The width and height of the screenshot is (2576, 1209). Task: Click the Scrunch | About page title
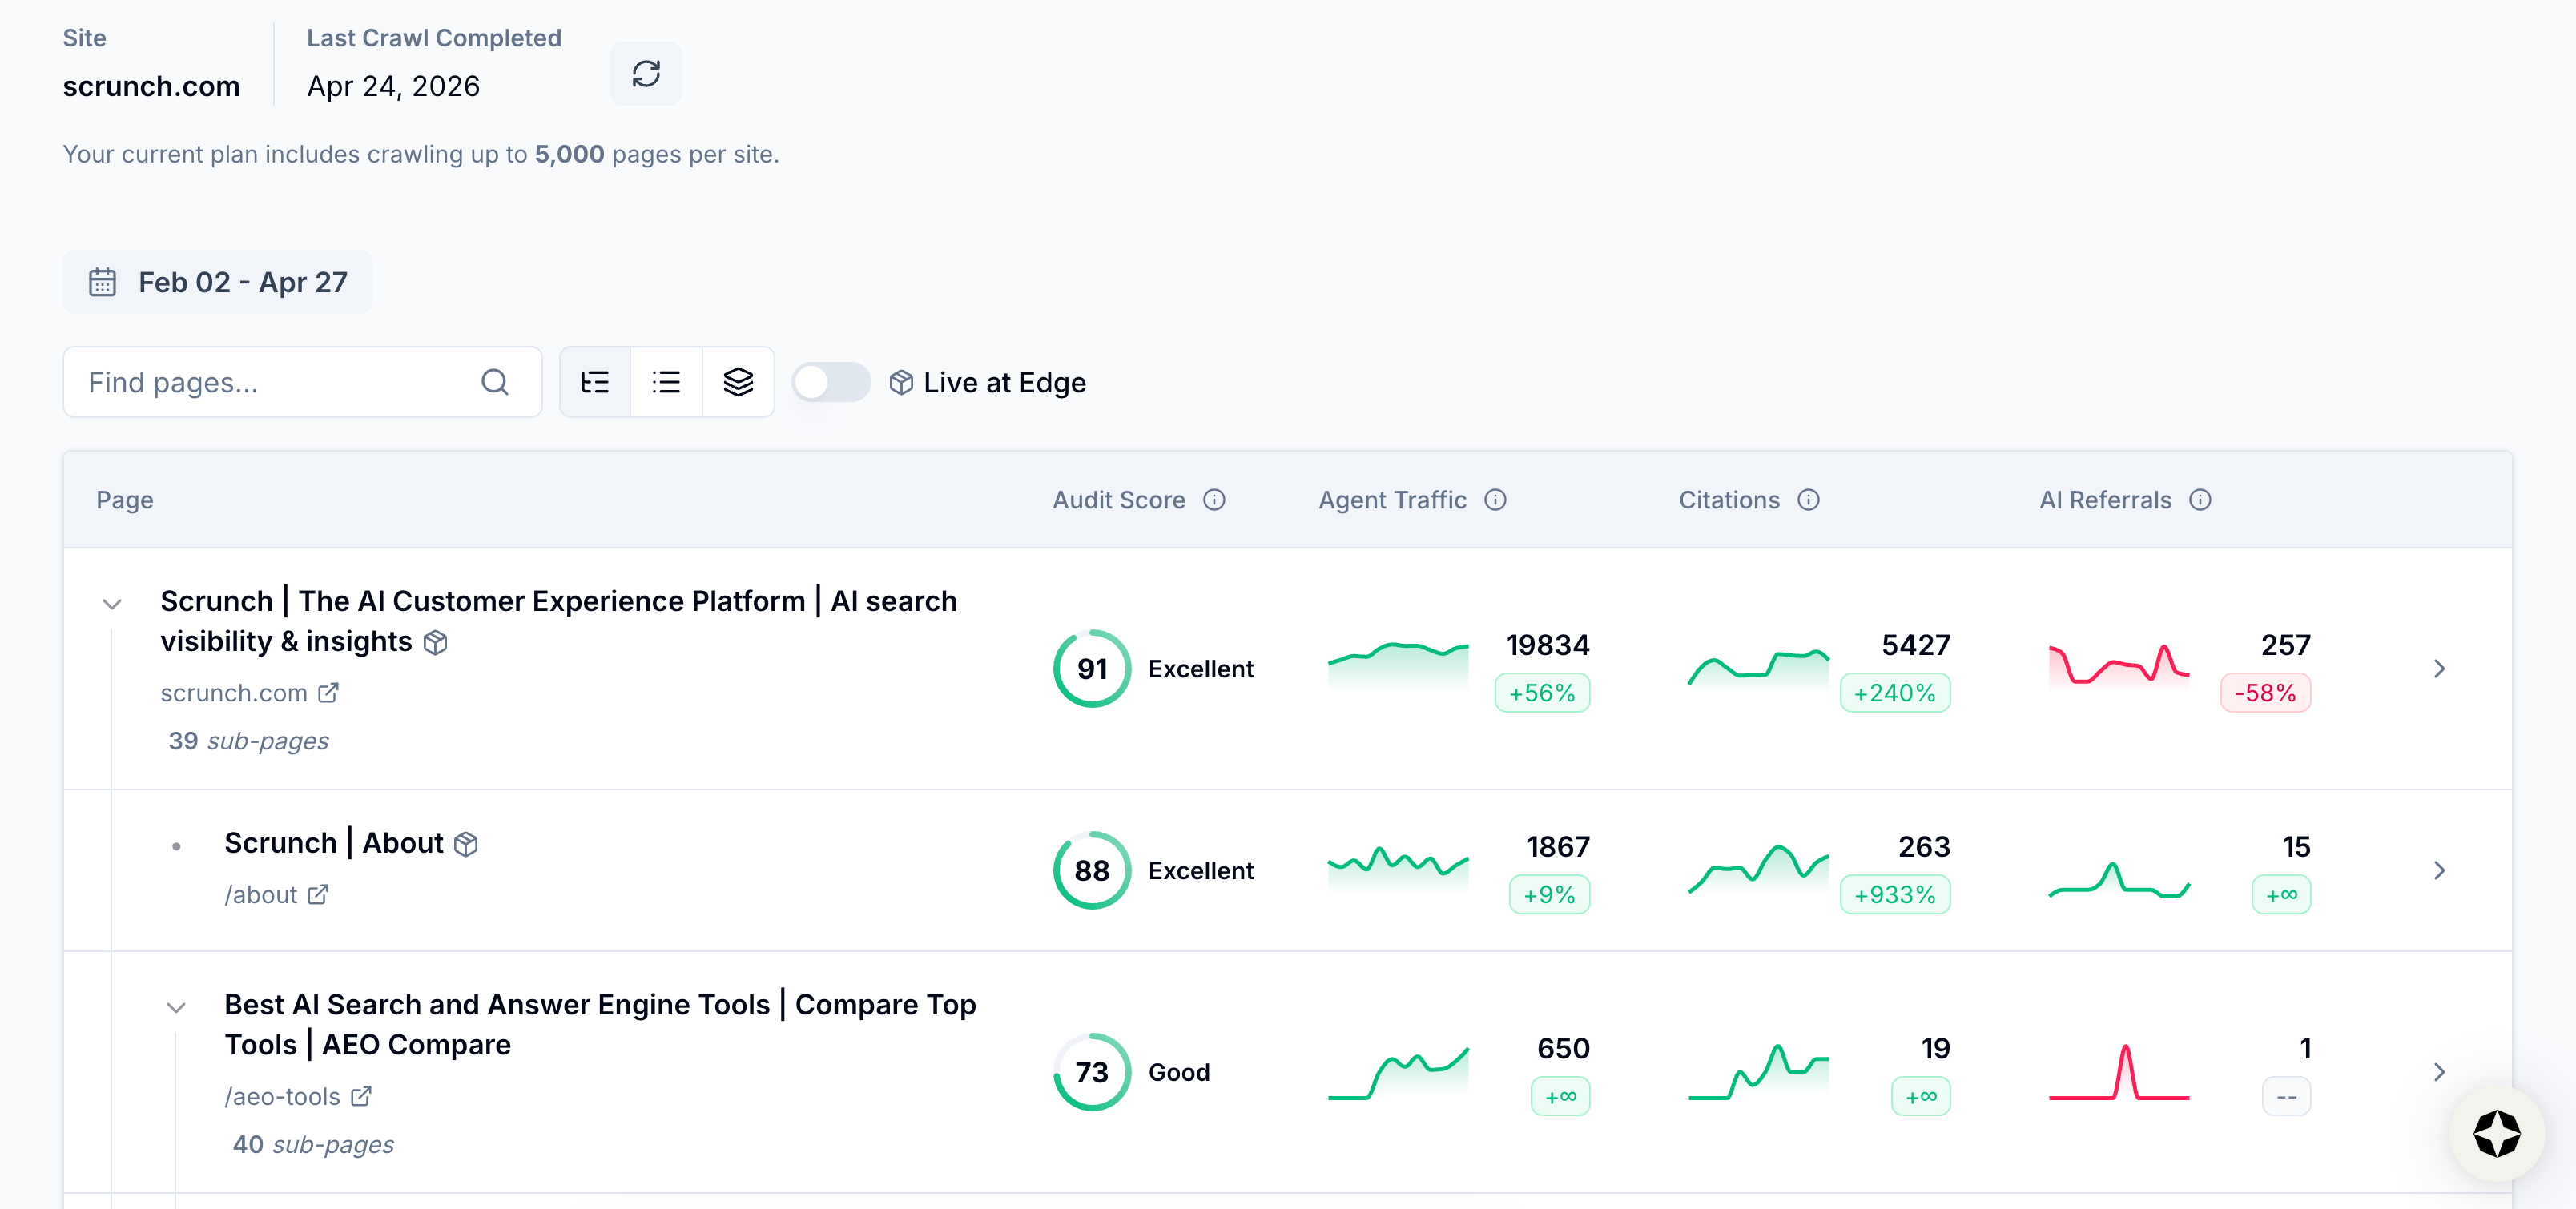pyautogui.click(x=333, y=842)
